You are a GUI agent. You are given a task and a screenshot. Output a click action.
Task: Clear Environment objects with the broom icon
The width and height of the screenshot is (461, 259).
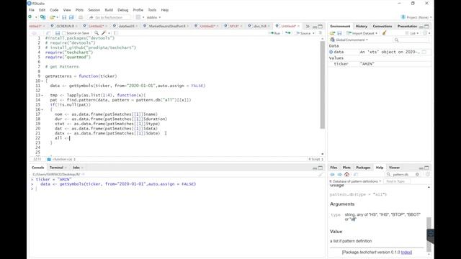click(384, 33)
